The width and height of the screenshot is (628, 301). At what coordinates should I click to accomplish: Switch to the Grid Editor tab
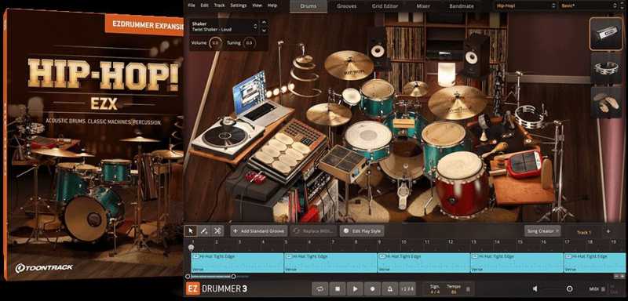(x=384, y=6)
